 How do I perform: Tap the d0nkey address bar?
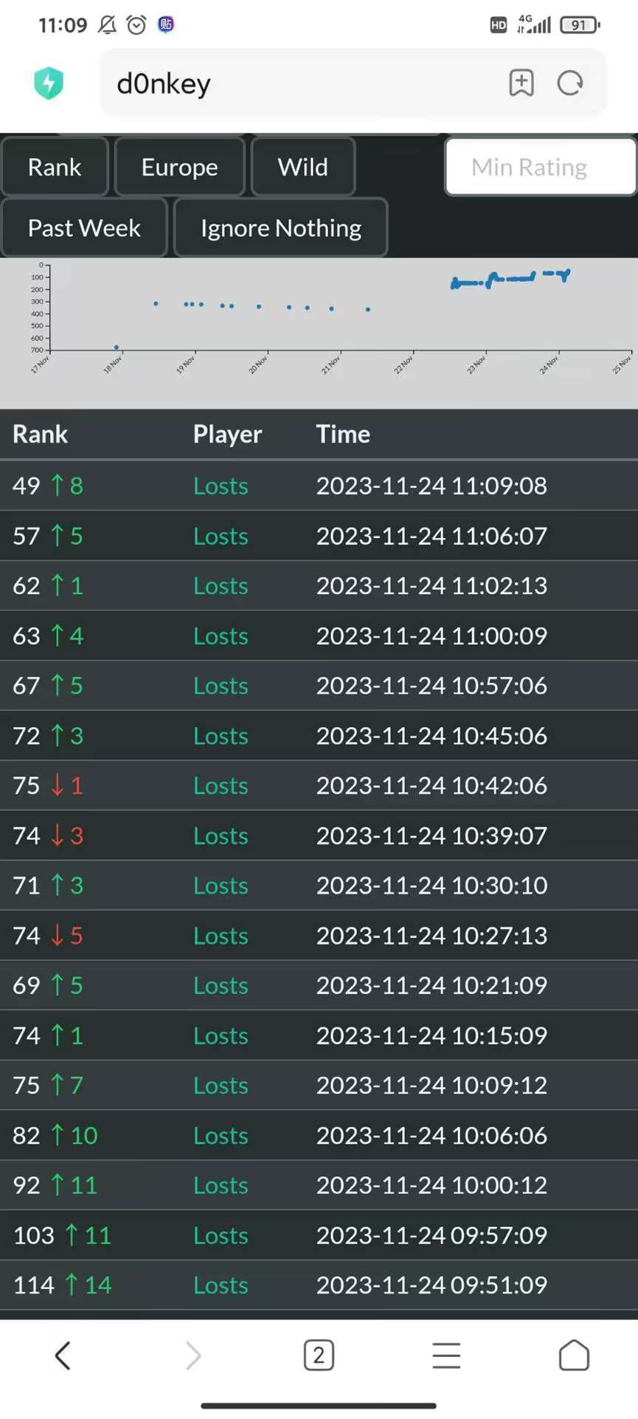[x=295, y=83]
